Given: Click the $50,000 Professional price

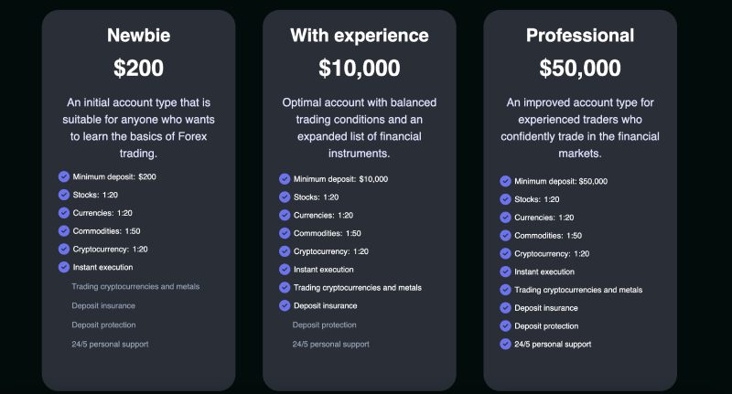Looking at the screenshot, I should coord(580,68).
